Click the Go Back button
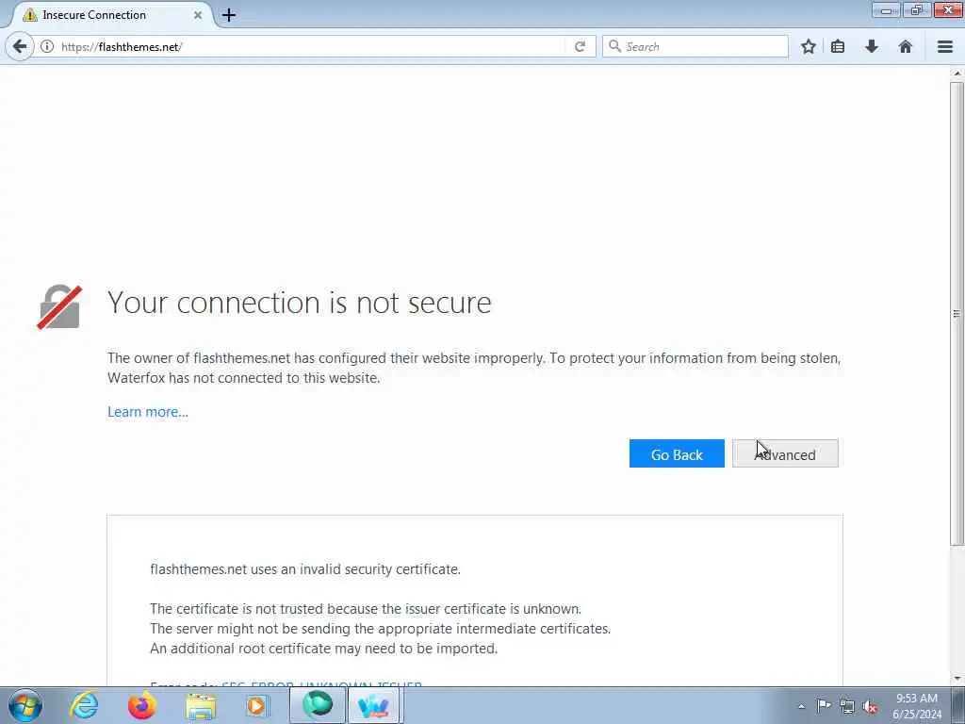The width and height of the screenshot is (965, 724). (x=677, y=453)
